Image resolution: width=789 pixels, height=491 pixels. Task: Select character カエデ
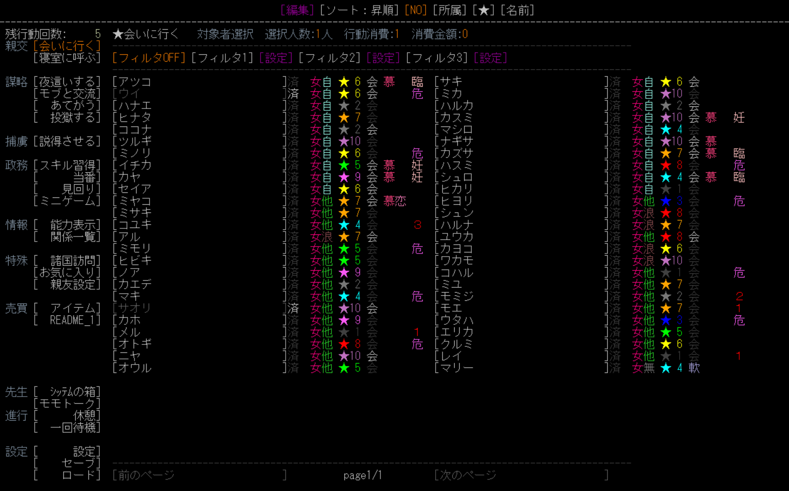pos(200,285)
